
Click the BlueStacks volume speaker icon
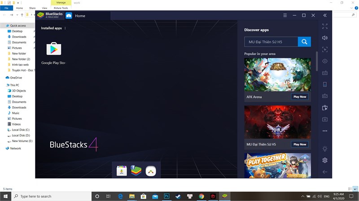pyautogui.click(x=324, y=38)
